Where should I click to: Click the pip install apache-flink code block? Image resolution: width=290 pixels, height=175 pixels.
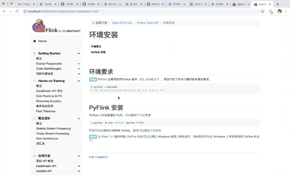(175, 123)
